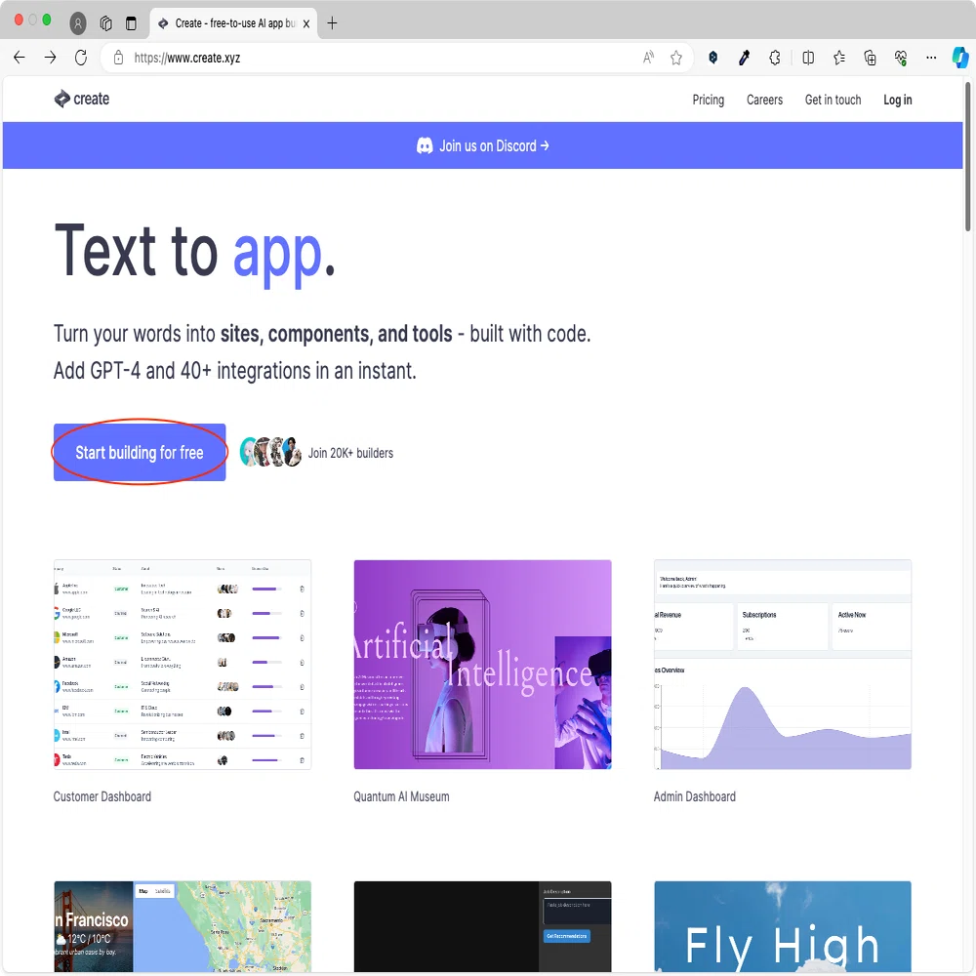Click the Customer Dashboard caption
Viewport: 976px width, 976px height.
[x=102, y=796]
